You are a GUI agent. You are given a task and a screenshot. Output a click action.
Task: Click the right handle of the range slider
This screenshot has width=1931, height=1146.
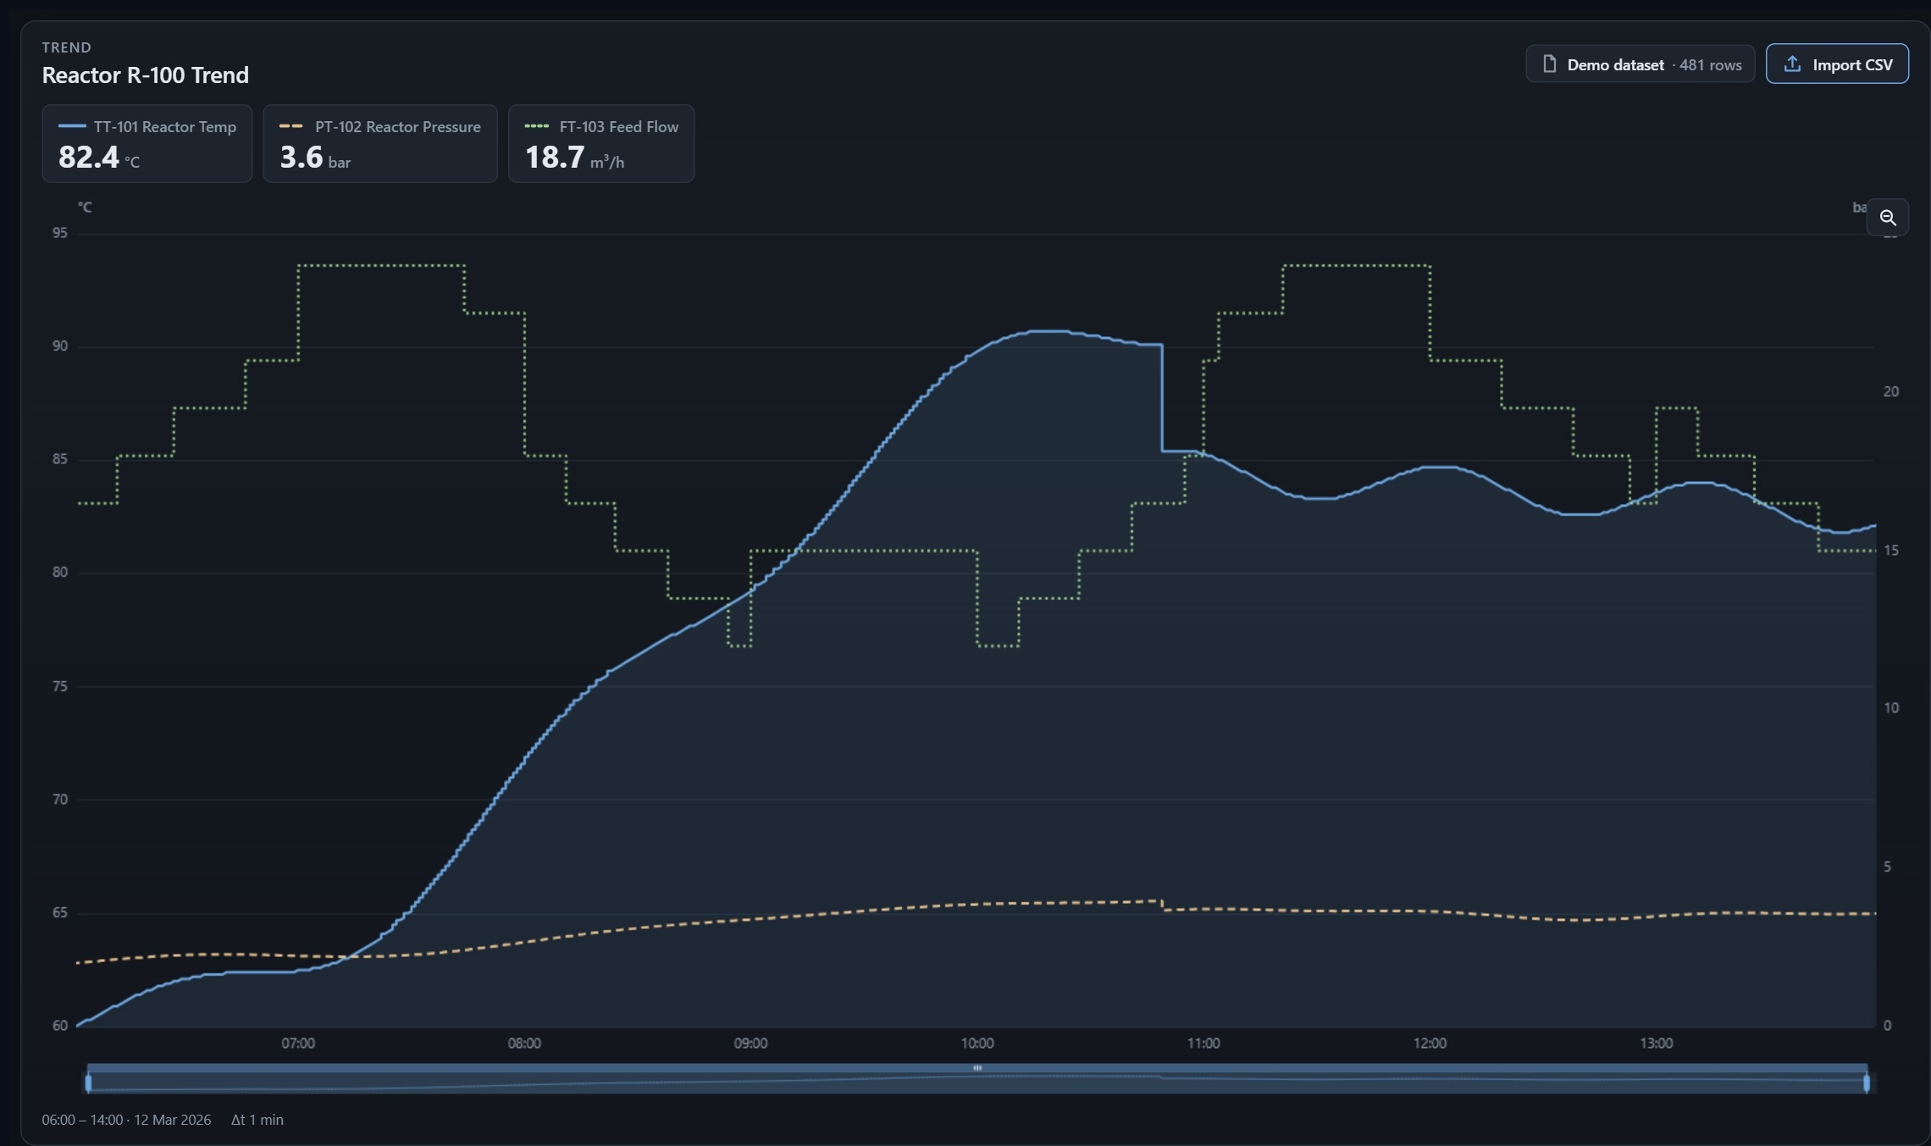coord(1867,1082)
